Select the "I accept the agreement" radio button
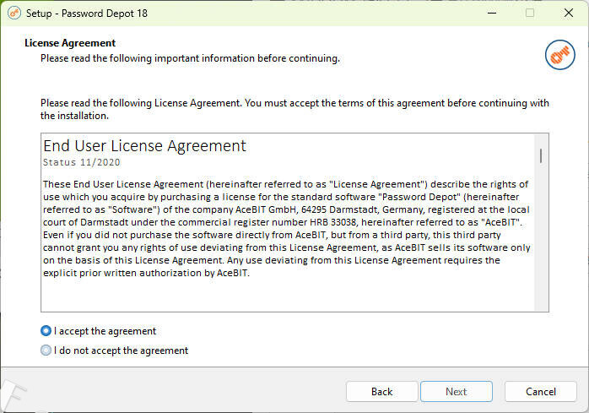 [x=46, y=331]
